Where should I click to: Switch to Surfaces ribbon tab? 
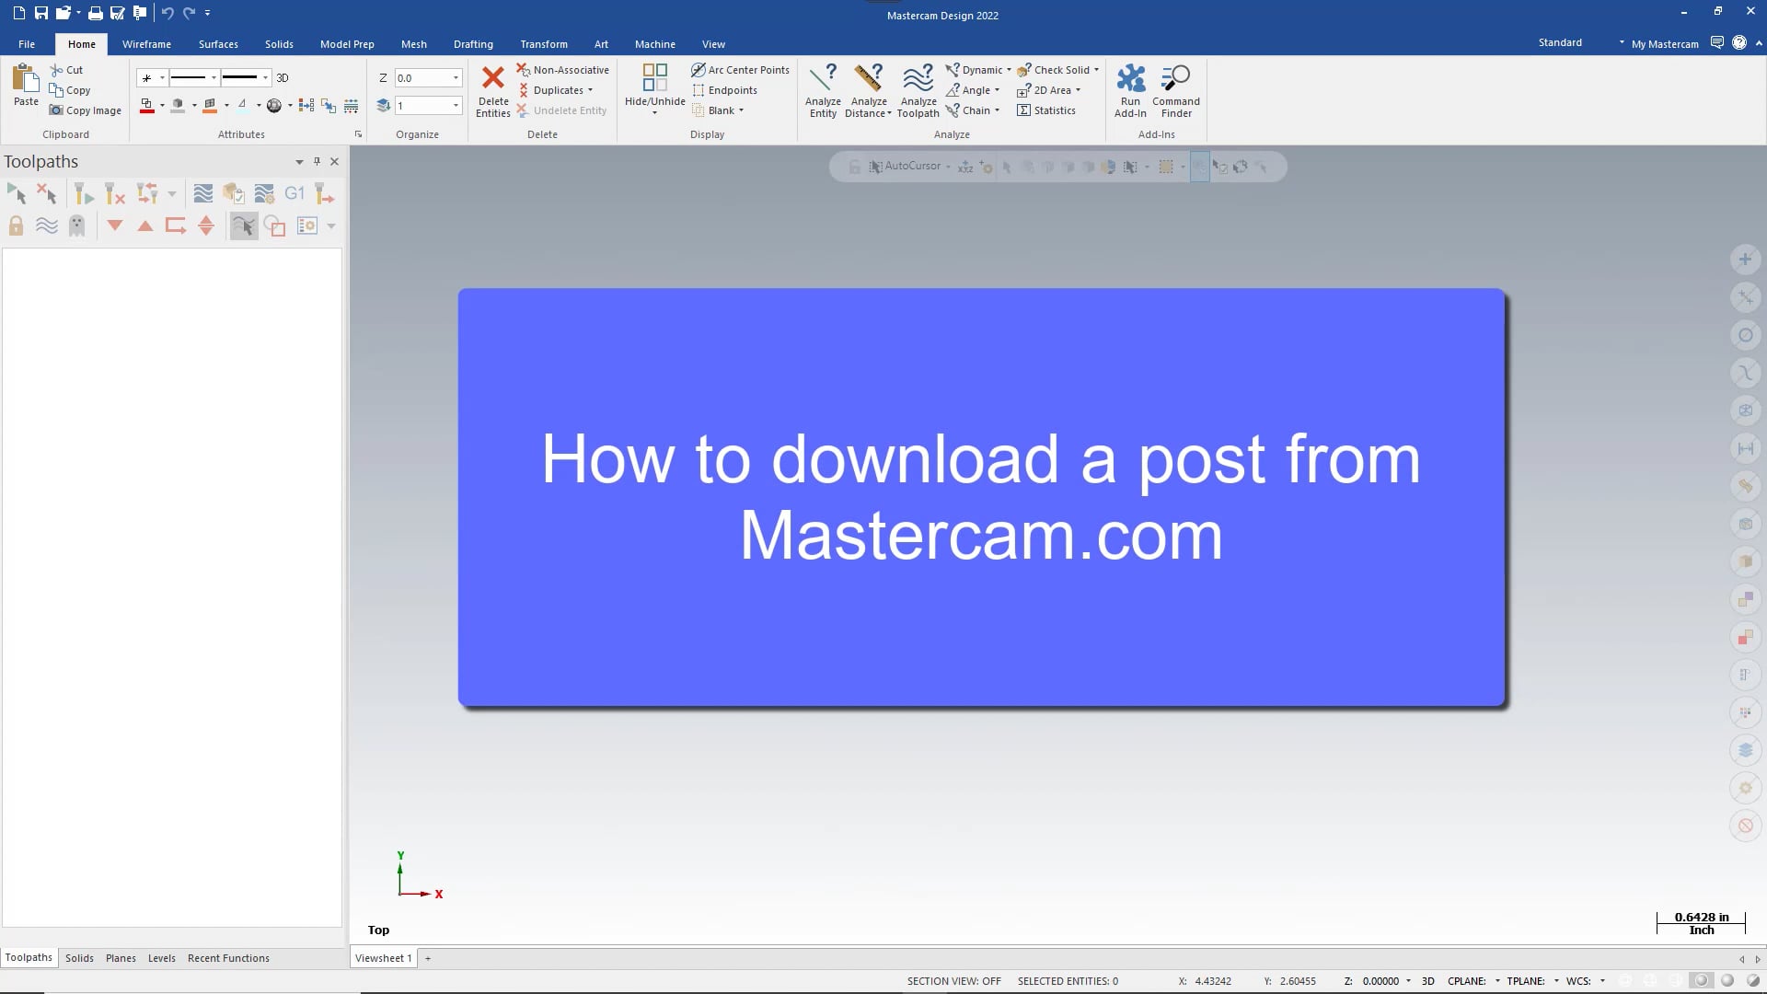click(218, 44)
